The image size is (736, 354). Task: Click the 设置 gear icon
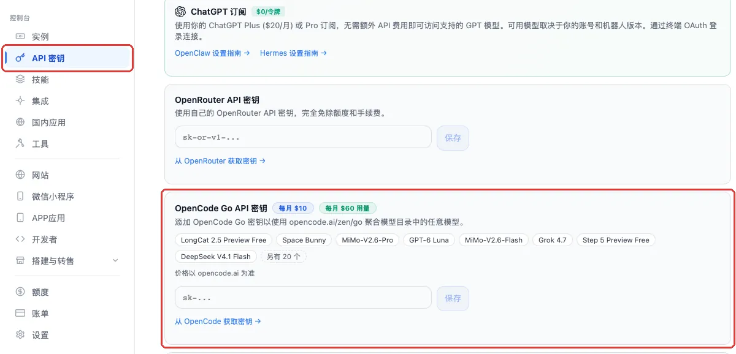tap(20, 335)
